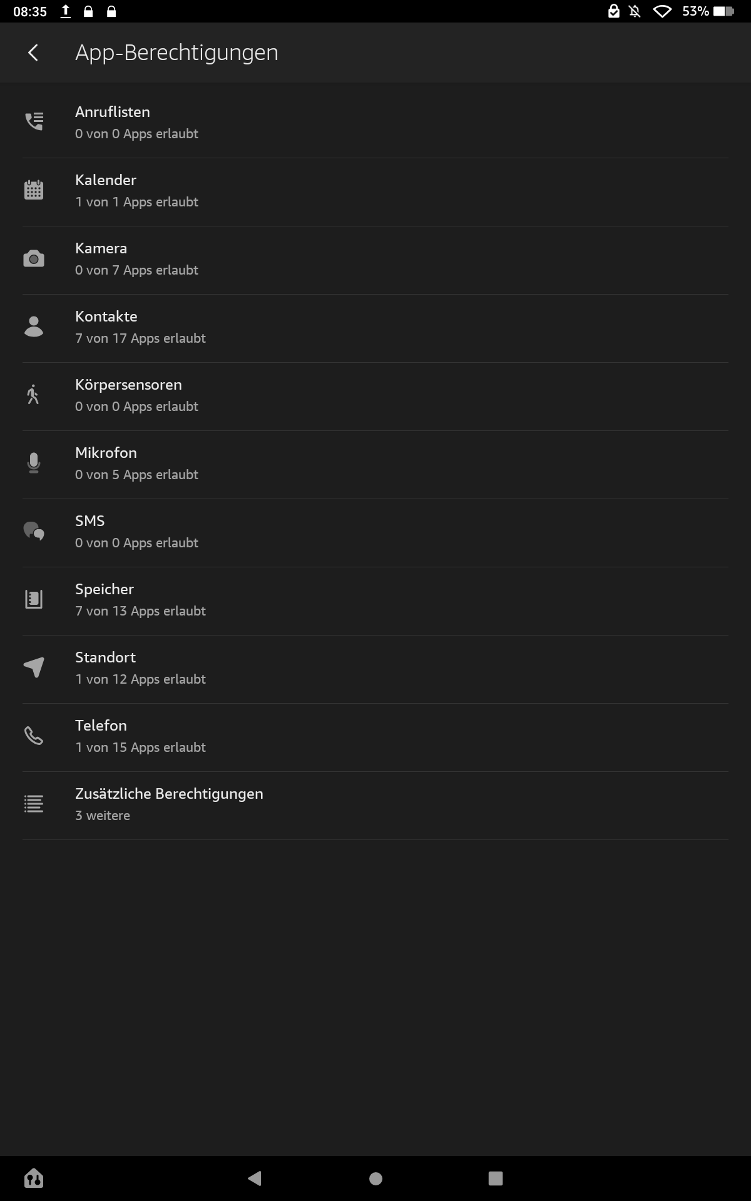Tap the Speicher storage icon

pos(34,599)
